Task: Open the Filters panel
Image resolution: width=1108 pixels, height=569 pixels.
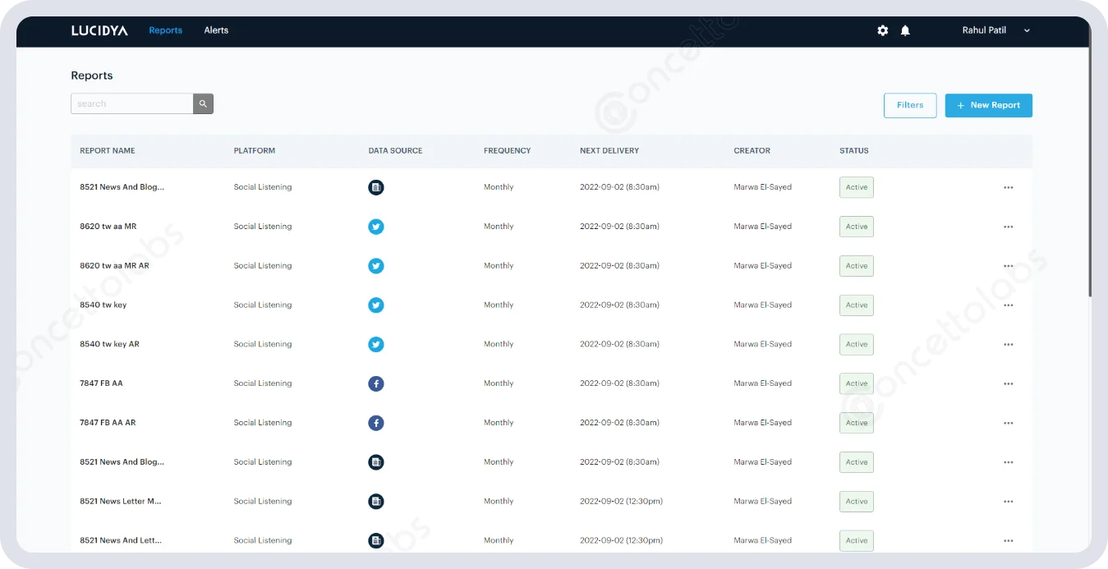Action: [909, 105]
